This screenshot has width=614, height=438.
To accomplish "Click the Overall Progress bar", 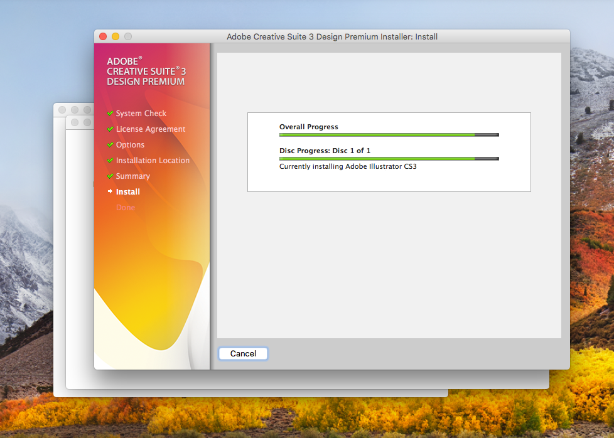I will [x=389, y=135].
